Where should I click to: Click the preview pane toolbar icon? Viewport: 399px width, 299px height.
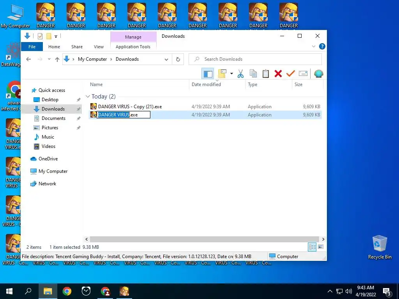coord(208,74)
